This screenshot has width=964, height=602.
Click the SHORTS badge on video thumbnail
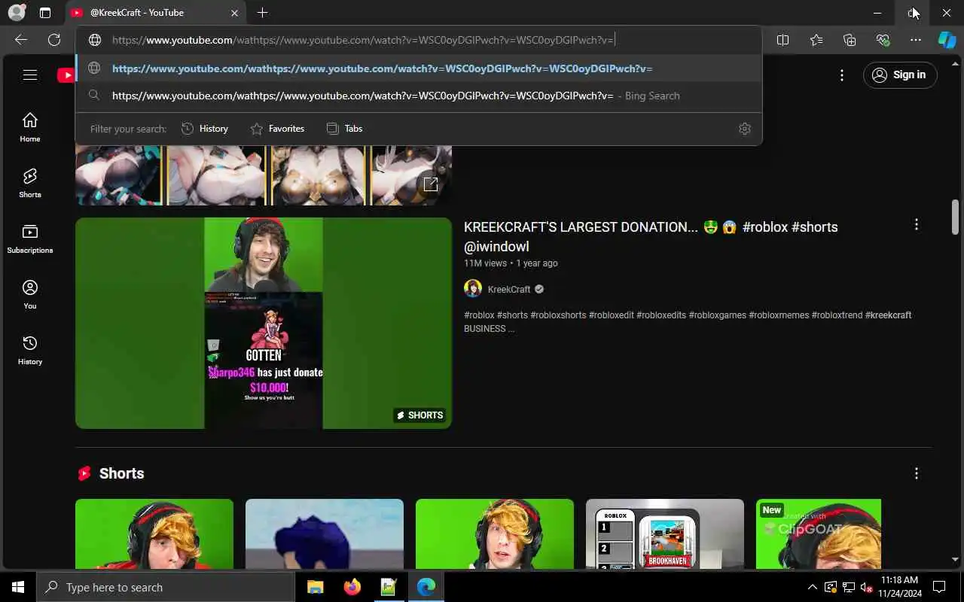point(420,415)
